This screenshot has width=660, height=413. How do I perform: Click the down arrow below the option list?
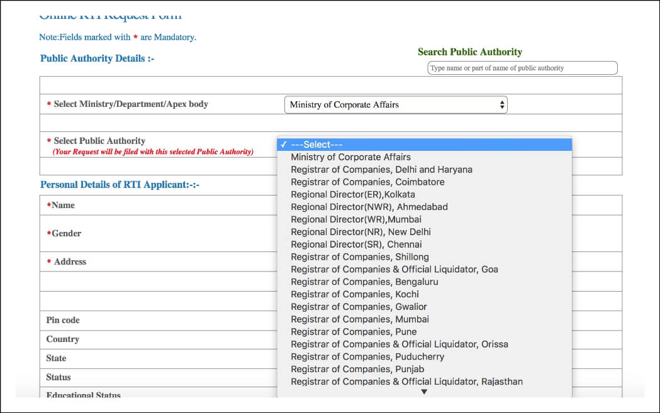pos(424,391)
